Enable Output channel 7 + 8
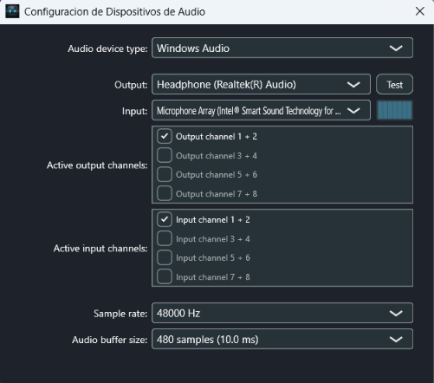This screenshot has height=383, width=434. (x=165, y=193)
